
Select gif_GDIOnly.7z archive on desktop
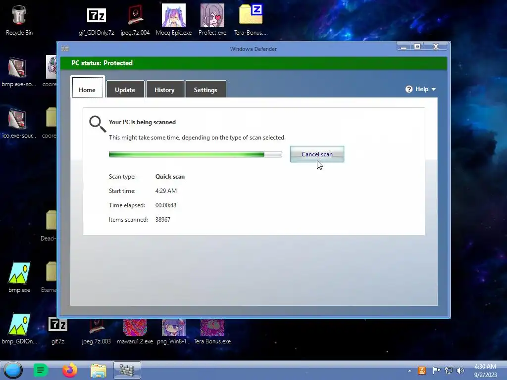pos(97,20)
